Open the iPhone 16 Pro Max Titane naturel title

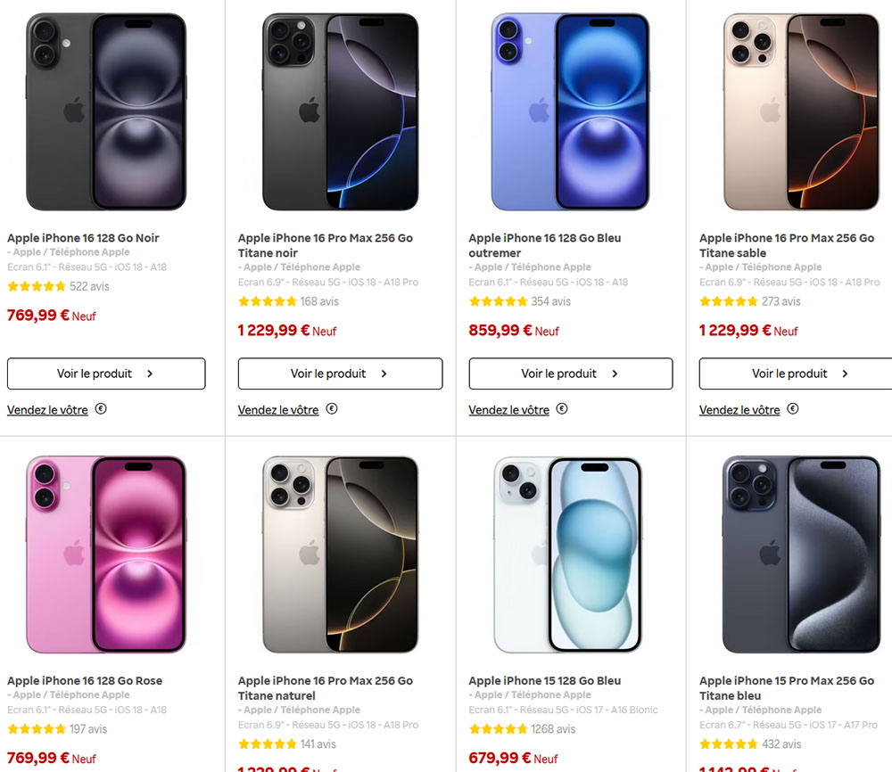(x=325, y=688)
